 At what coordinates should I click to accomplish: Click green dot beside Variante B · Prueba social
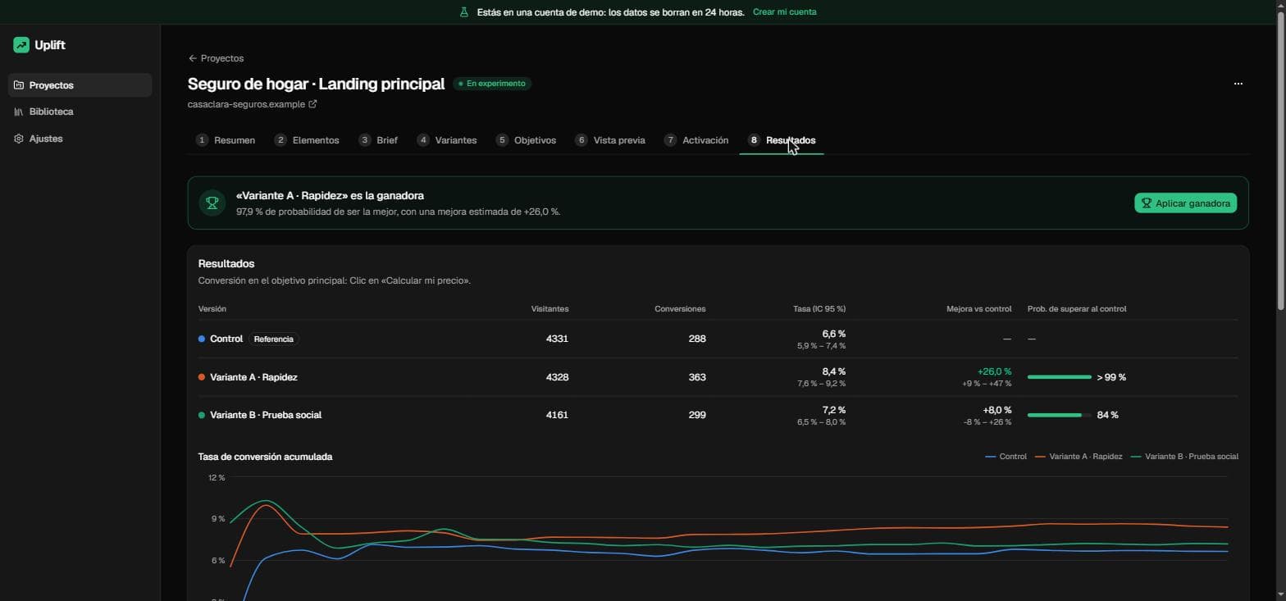pyautogui.click(x=202, y=415)
